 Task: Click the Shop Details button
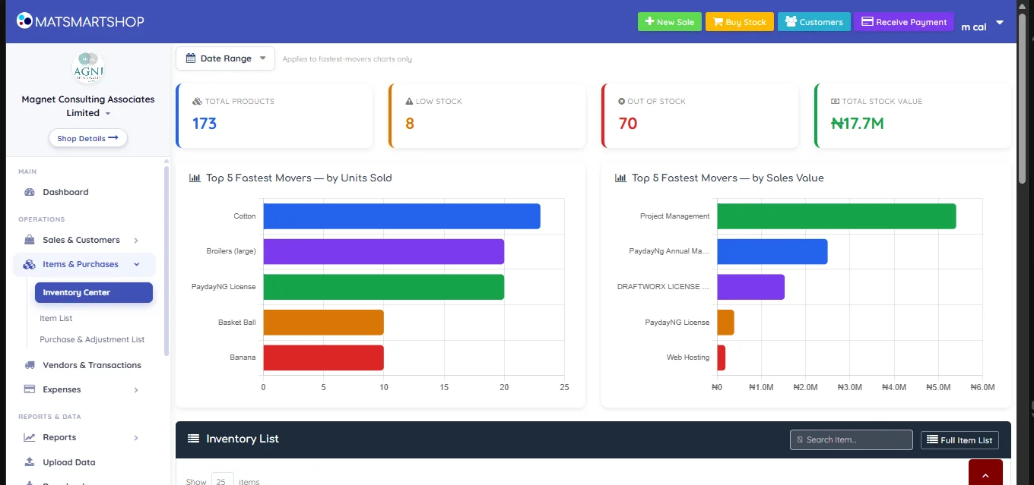click(x=88, y=138)
